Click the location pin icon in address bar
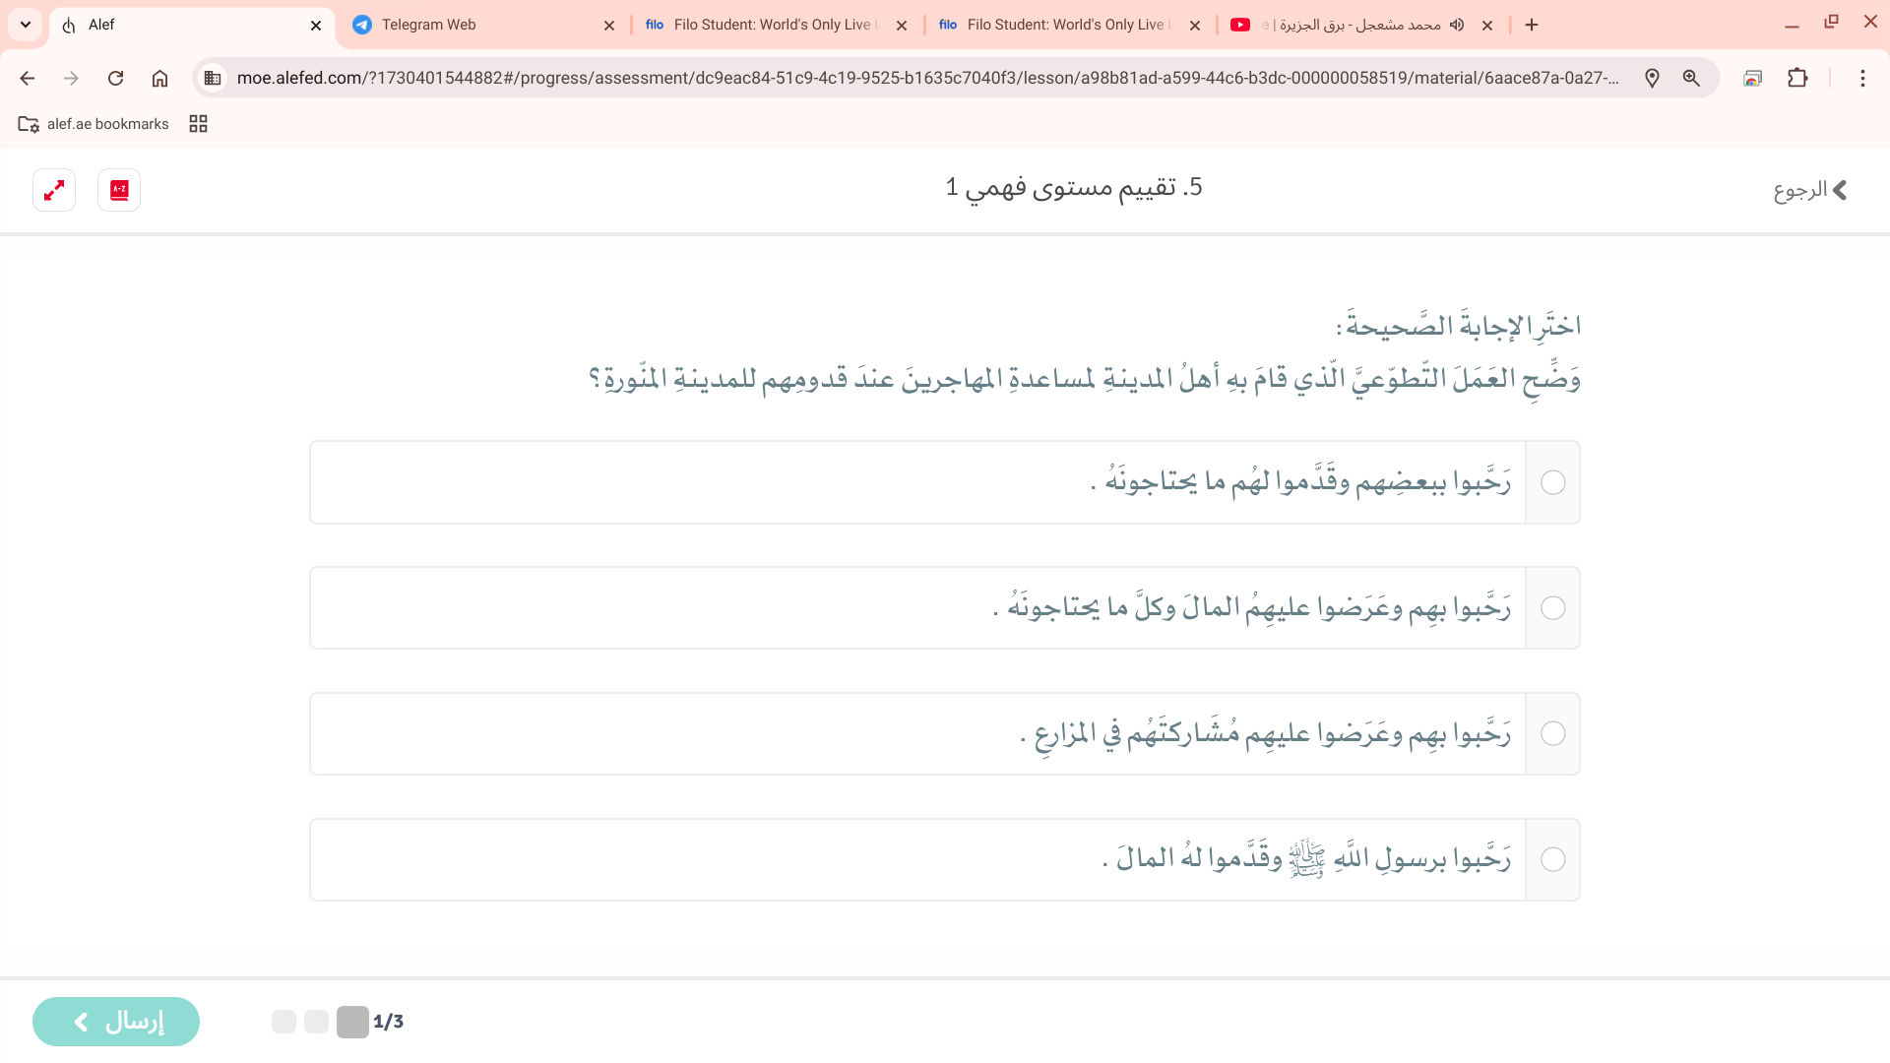The height and width of the screenshot is (1063, 1890). tap(1652, 79)
